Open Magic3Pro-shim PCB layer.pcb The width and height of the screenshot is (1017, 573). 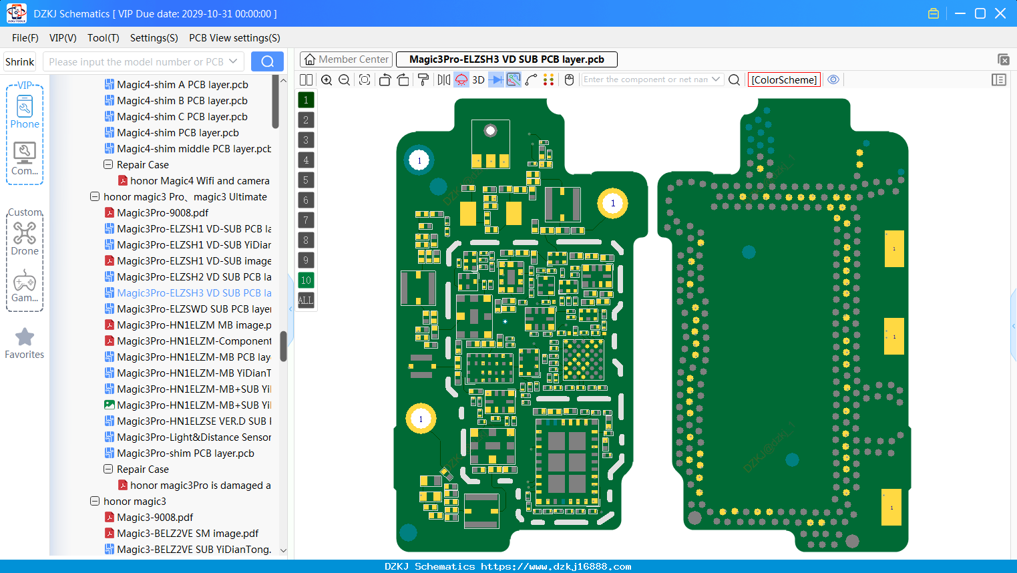click(x=179, y=453)
